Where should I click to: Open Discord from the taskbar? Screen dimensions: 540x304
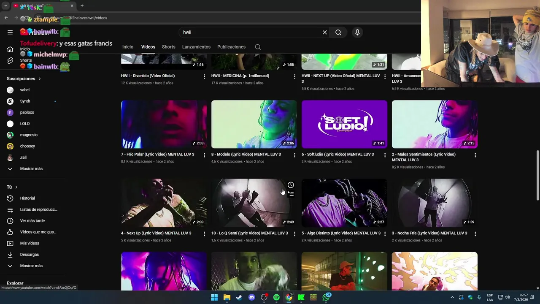pyautogui.click(x=252, y=297)
